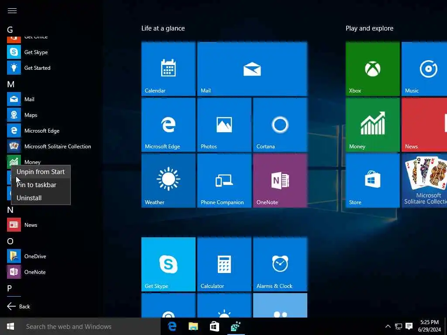Switch to the running app beside taskbar Store
This screenshot has width=447, height=335.
coord(236,326)
